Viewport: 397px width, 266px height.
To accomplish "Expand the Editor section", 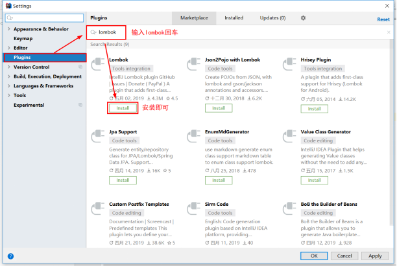I will (9, 48).
